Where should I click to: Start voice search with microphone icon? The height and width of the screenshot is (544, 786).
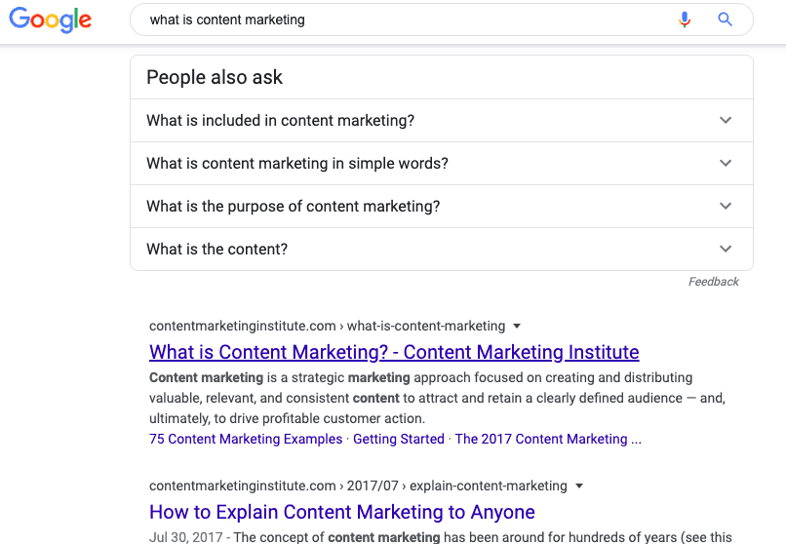[685, 19]
